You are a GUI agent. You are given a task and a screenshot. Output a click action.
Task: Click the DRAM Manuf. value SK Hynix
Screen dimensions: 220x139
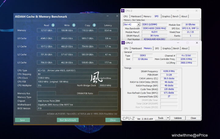(x=155, y=36)
